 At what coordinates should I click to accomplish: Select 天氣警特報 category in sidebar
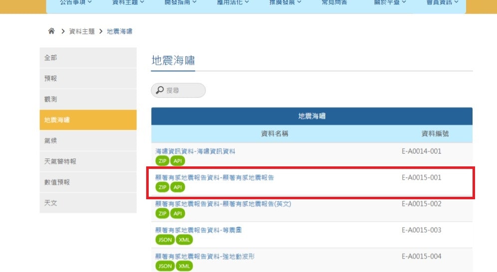[88, 161]
